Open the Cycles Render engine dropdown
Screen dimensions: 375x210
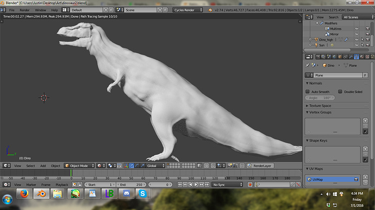(x=187, y=10)
